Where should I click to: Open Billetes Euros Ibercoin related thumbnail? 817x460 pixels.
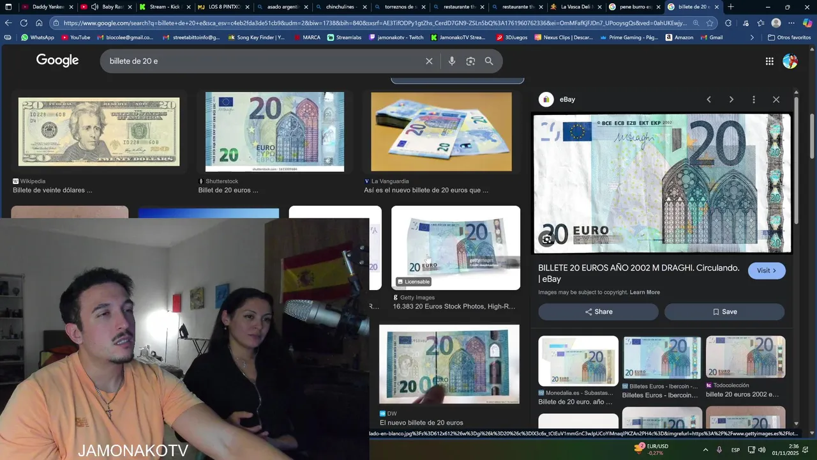[x=662, y=358]
